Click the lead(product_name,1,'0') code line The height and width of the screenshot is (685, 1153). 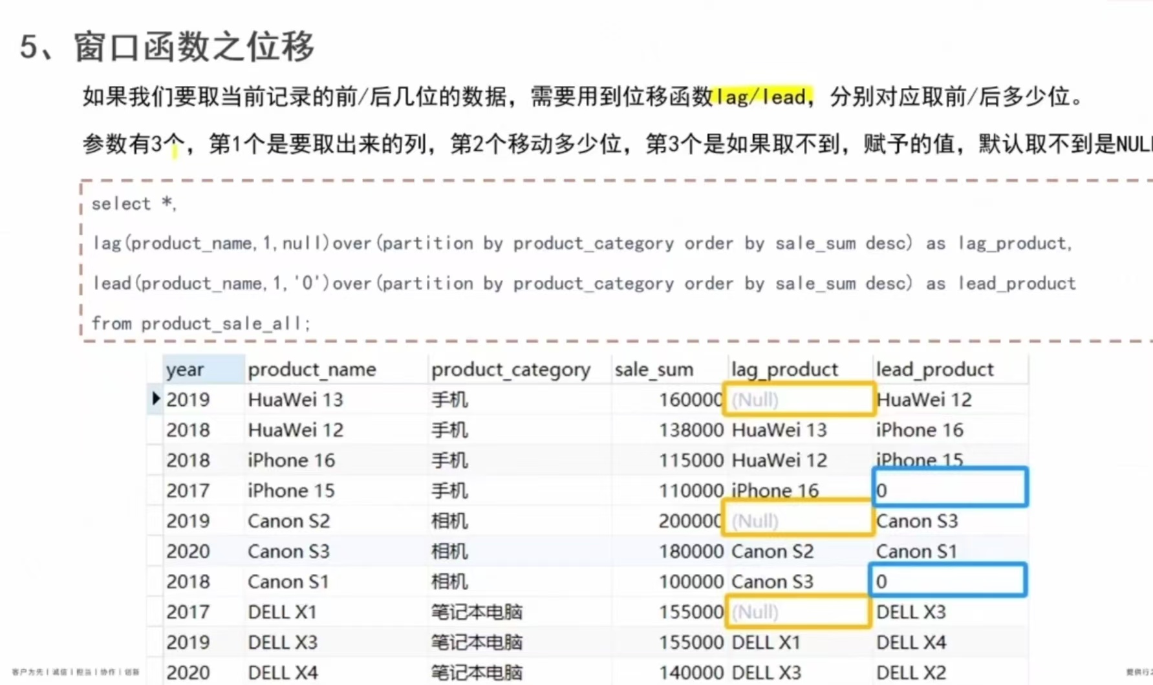click(585, 284)
